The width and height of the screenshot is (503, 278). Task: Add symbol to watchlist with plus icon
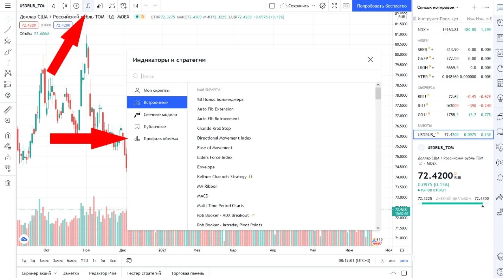click(x=474, y=7)
